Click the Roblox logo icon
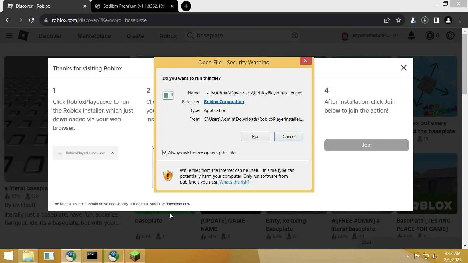 click(x=23, y=36)
